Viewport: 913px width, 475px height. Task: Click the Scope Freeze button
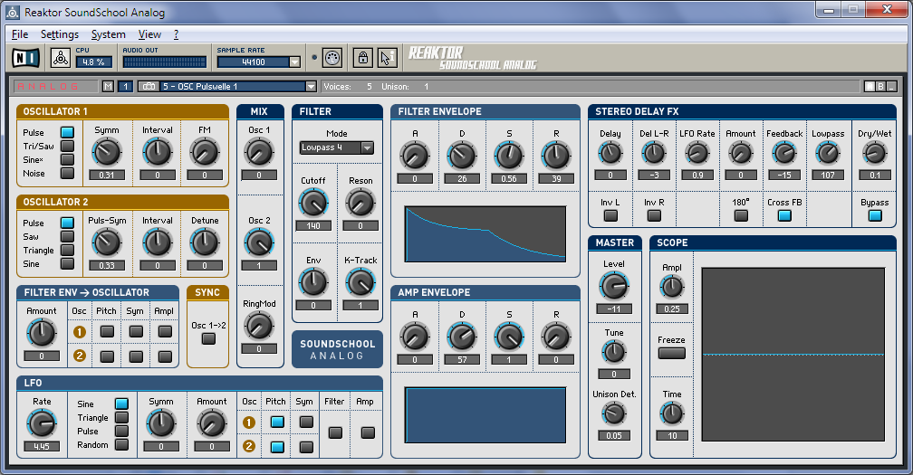pos(671,353)
